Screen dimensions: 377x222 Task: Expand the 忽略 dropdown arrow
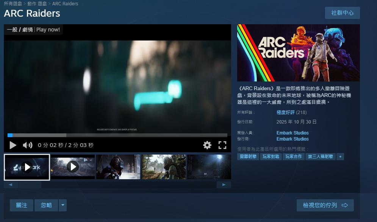coord(63,205)
